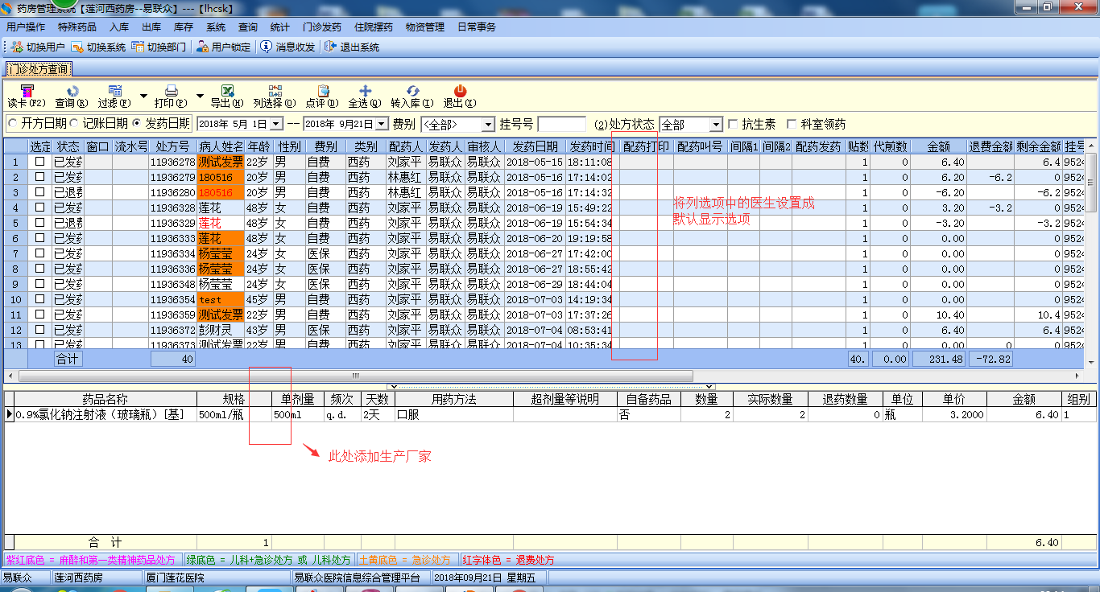Tick the 选定 checkbox for prescription 11936354

tap(40, 299)
